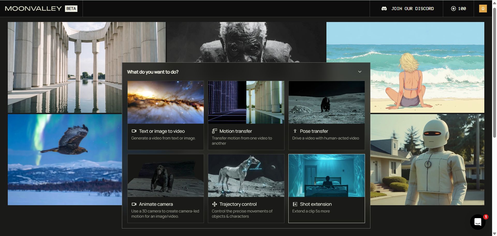Viewport: 497px width, 236px height.
Task: Click the Shot extension icon
Action: [x=295, y=204]
